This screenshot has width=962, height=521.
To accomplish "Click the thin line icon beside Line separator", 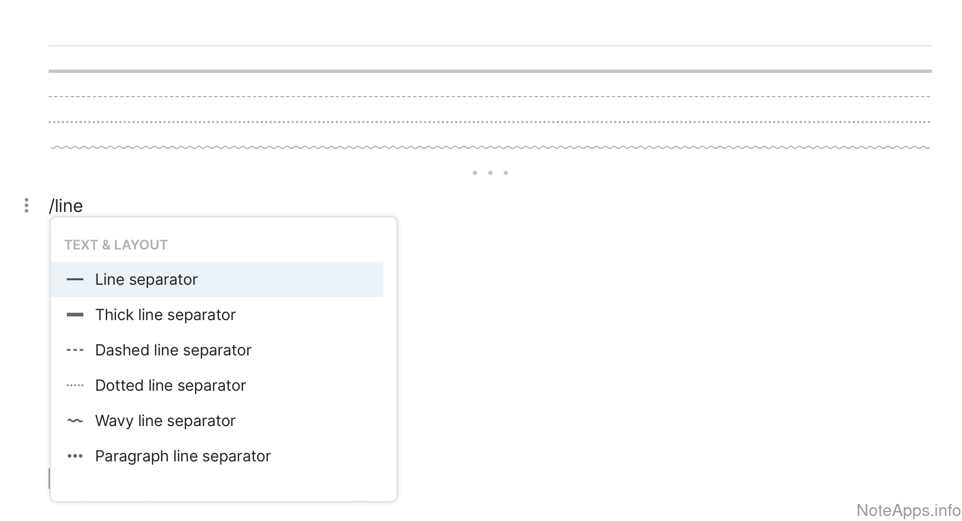I will click(x=75, y=280).
